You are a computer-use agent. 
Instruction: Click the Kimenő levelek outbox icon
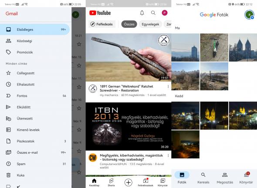click(8, 130)
